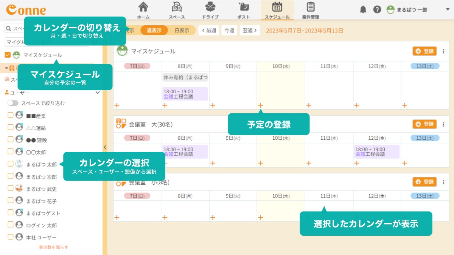The height and width of the screenshot is (255, 454).
Task: Uncheck the マイスケジュール checkbox
Action: (8, 55)
